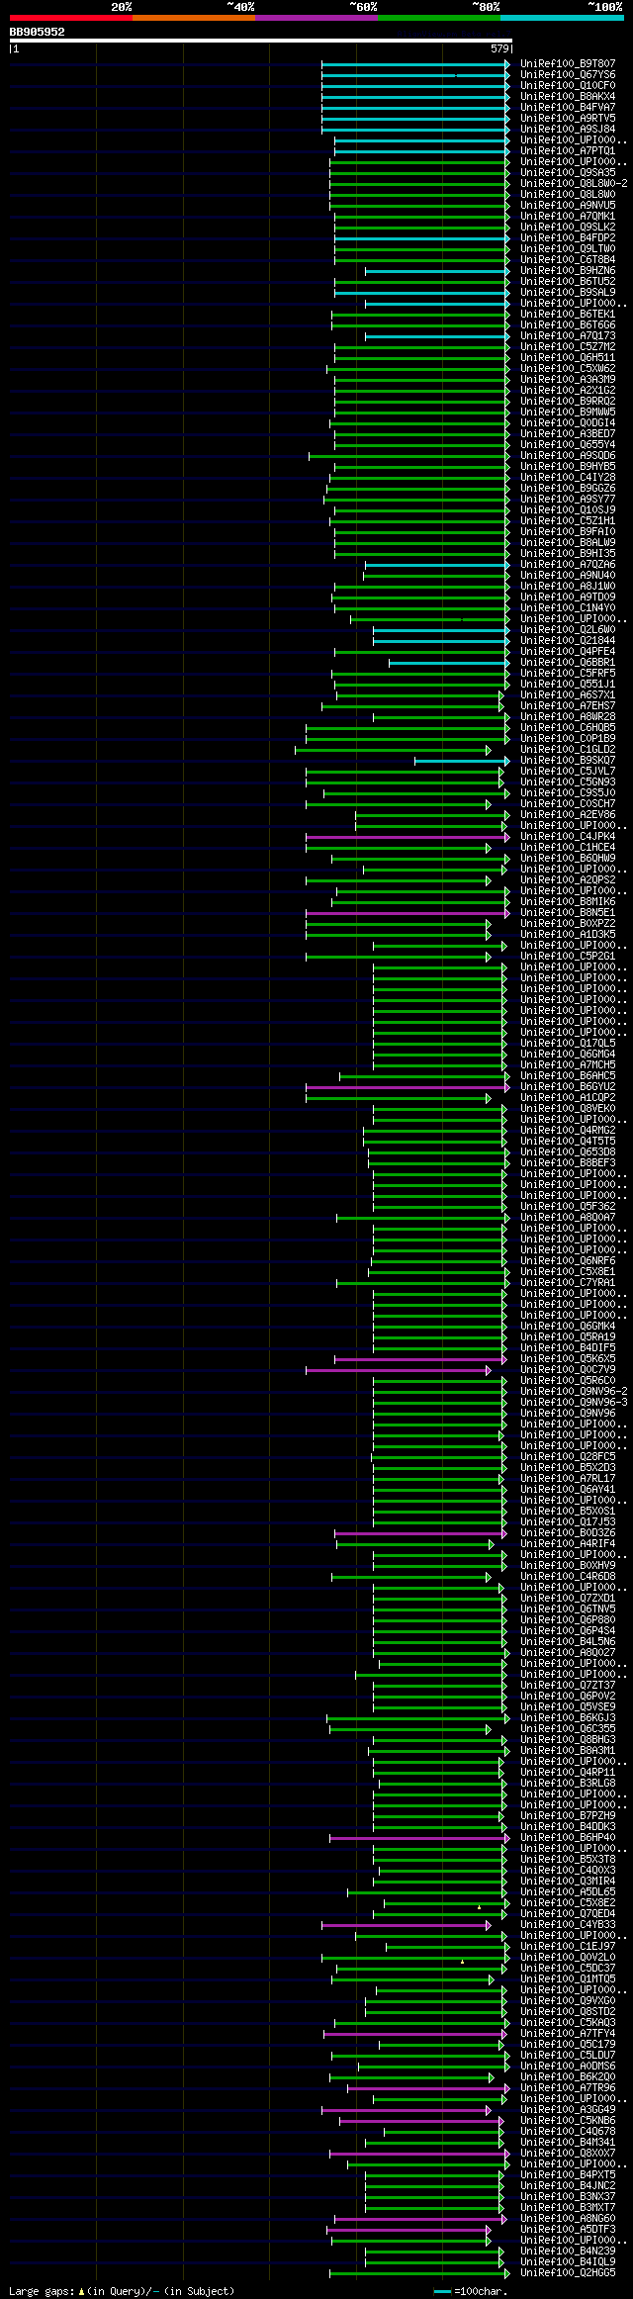Select hit label UniRef100_B9SKQ7
This screenshot has height=2299, width=633.
(x=568, y=761)
